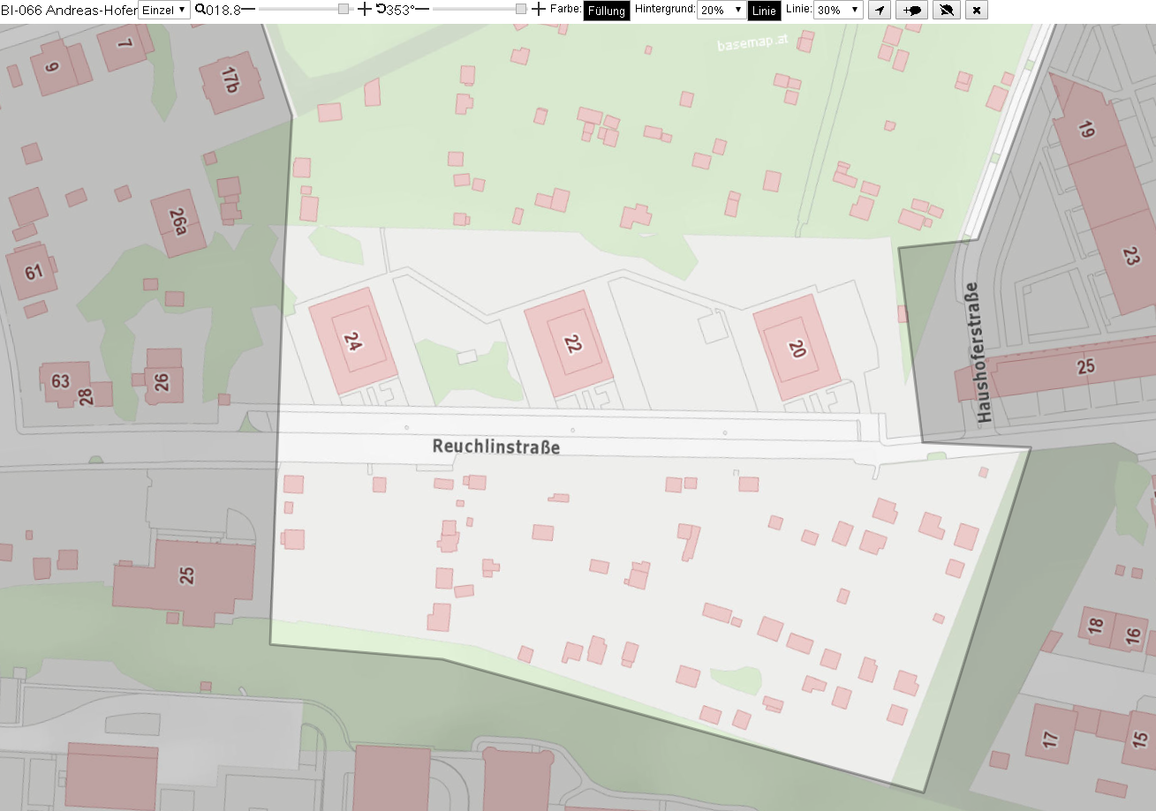Click the rotation reset icon at 353°
The image size is (1156, 811).
click(x=381, y=9)
